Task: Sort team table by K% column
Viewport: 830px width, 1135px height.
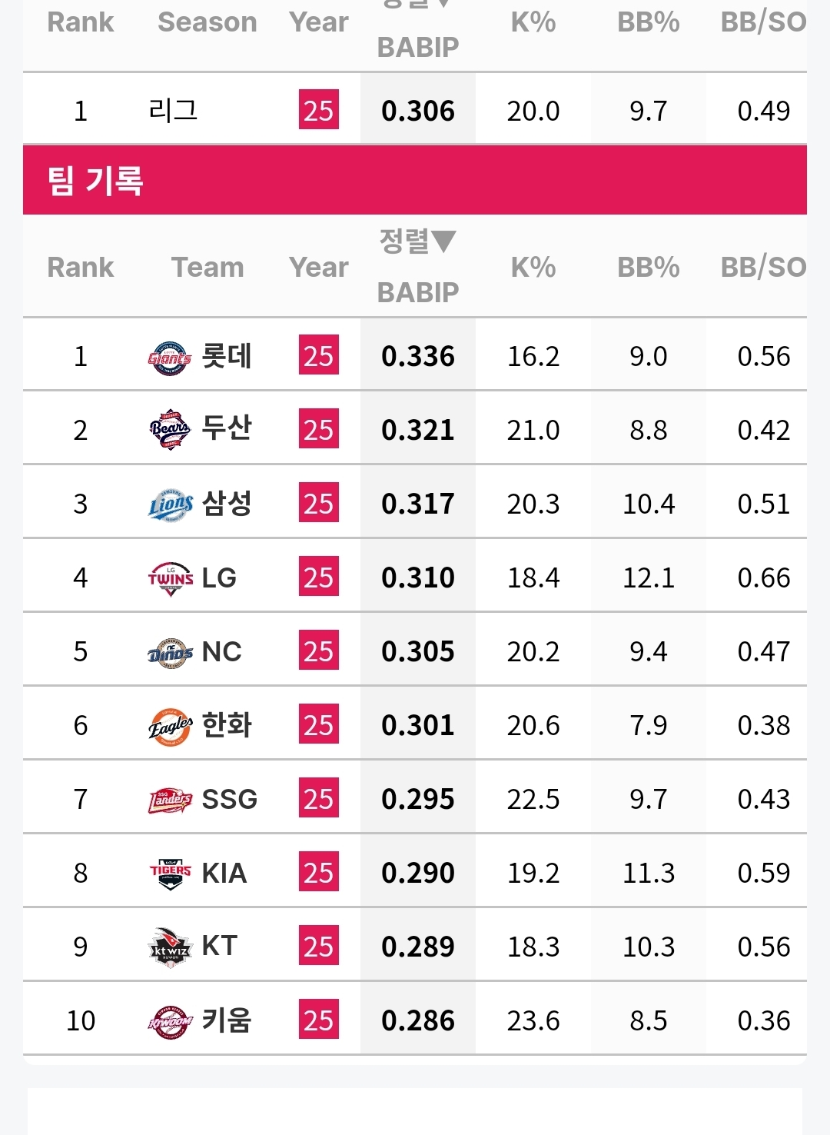Action: coord(533,267)
